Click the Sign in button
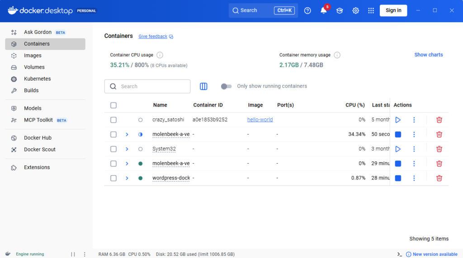This screenshot has width=463, height=258. click(x=393, y=10)
